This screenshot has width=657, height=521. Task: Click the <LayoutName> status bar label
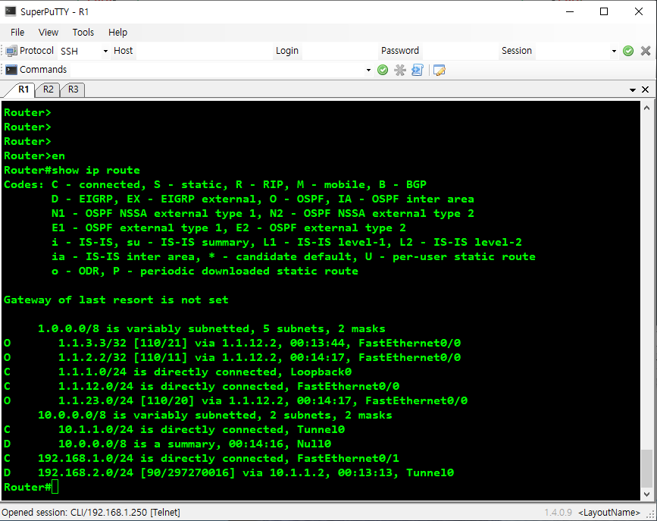point(609,513)
